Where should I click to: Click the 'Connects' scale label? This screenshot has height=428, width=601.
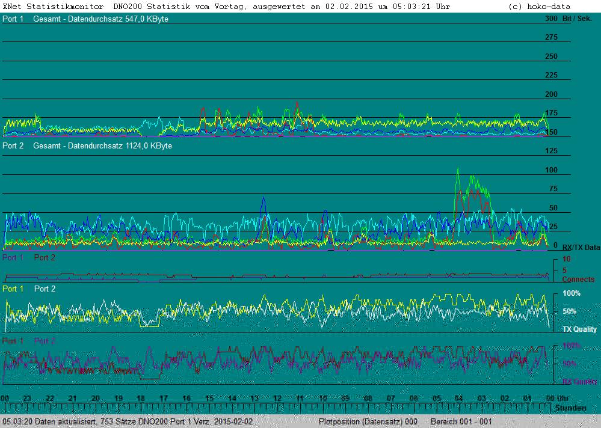click(578, 280)
